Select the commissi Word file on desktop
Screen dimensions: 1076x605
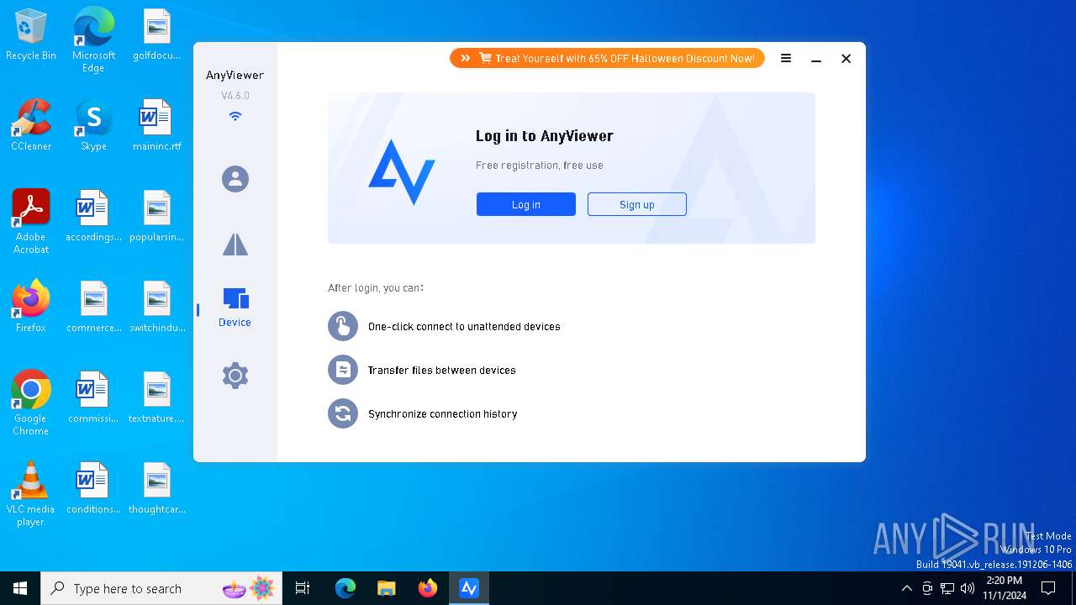point(93,398)
